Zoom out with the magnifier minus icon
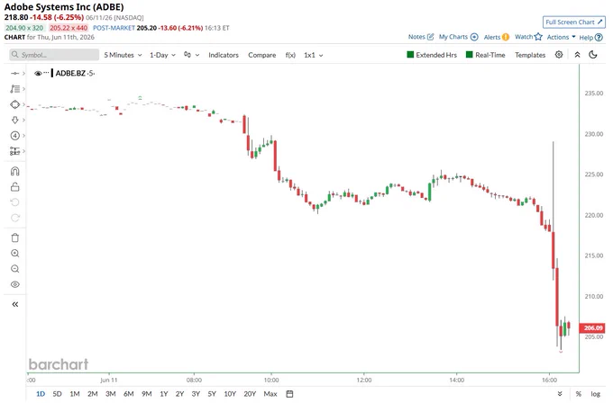The height and width of the screenshot is (403, 613). [14, 269]
